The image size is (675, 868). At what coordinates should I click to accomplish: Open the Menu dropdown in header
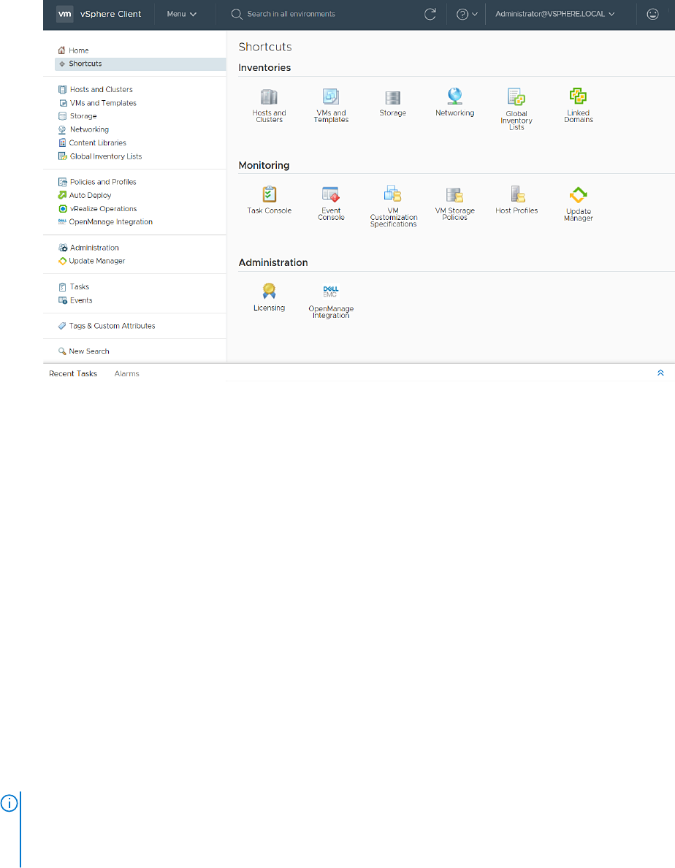pyautogui.click(x=181, y=14)
